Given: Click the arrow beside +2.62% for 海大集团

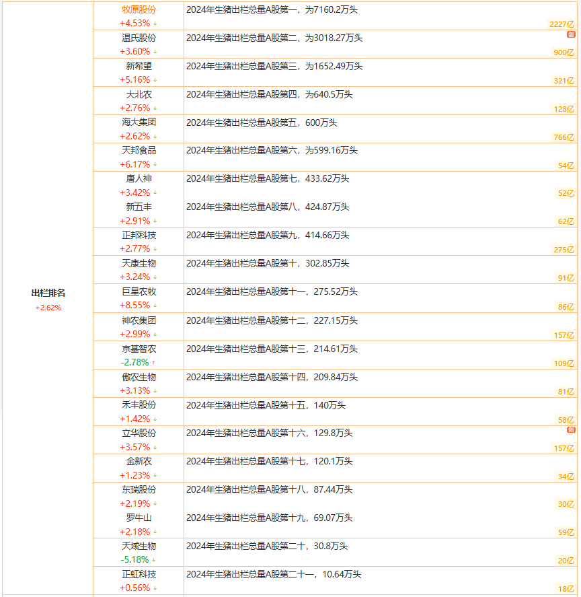Looking at the screenshot, I should [x=155, y=137].
